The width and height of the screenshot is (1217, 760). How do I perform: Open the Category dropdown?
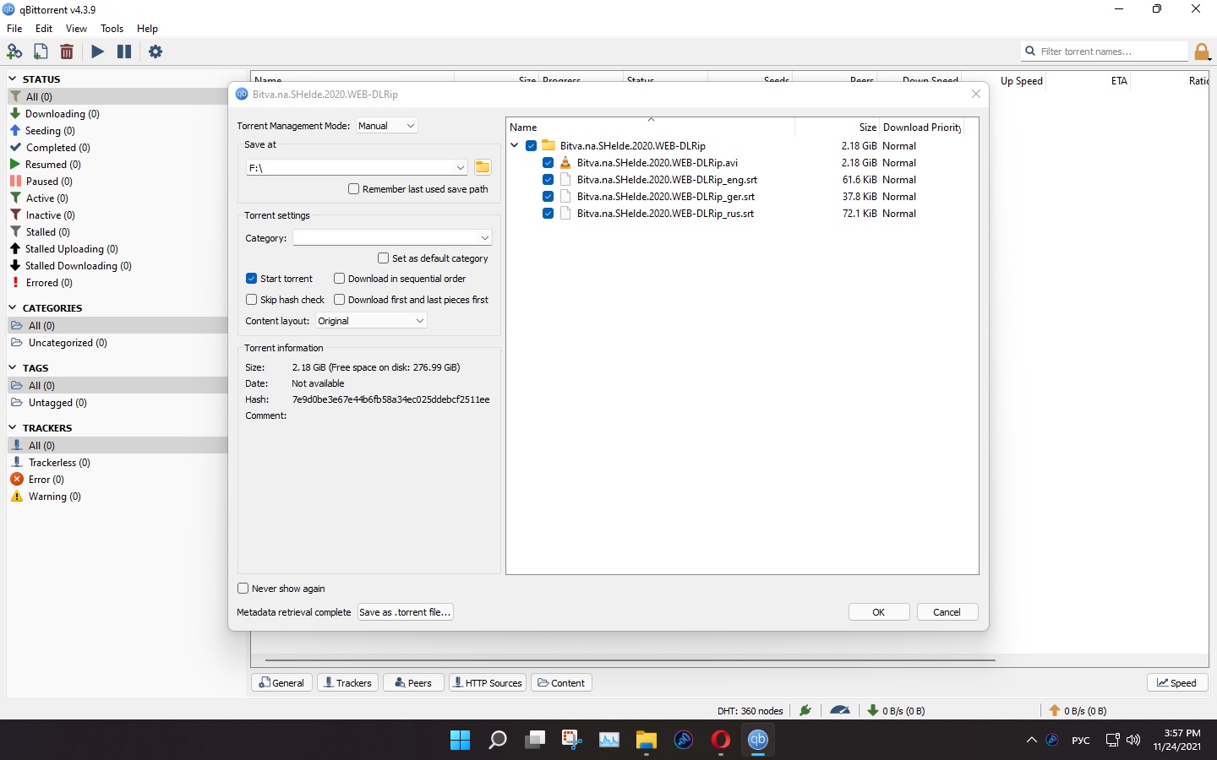[392, 238]
